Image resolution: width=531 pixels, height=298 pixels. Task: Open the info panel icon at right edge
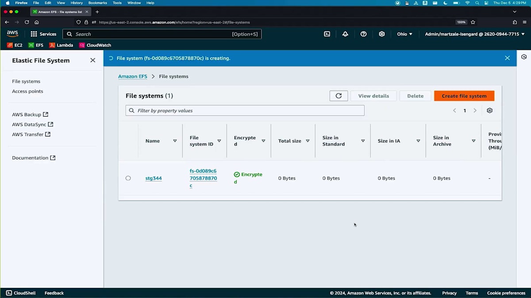[524, 57]
